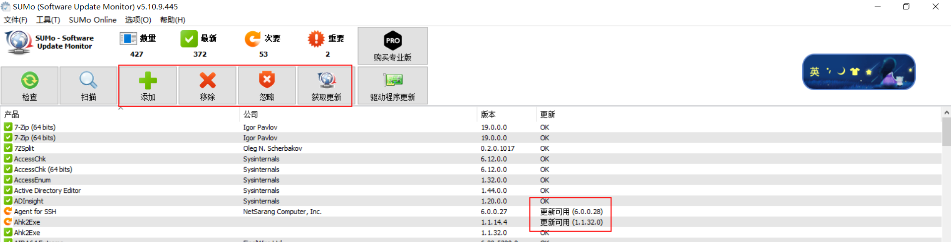The image size is (951, 242).
Task: Click the orange 次要 minor updates icon
Action: tap(252, 39)
